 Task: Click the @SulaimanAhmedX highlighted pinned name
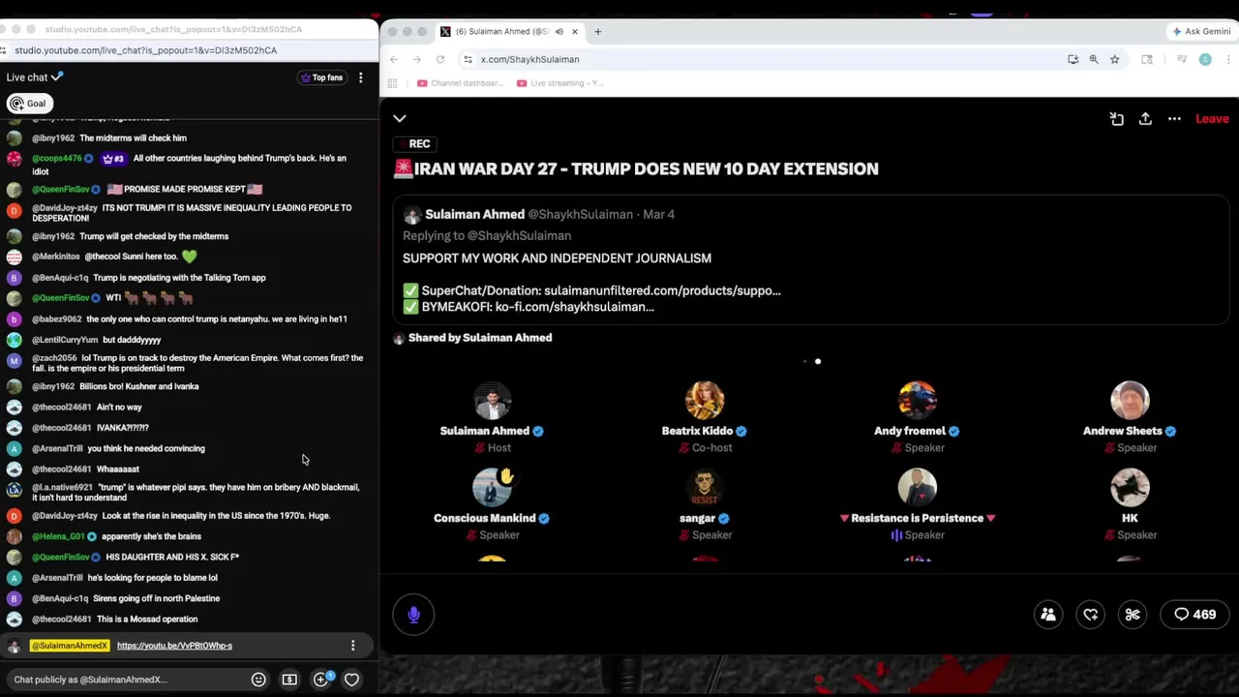(70, 646)
